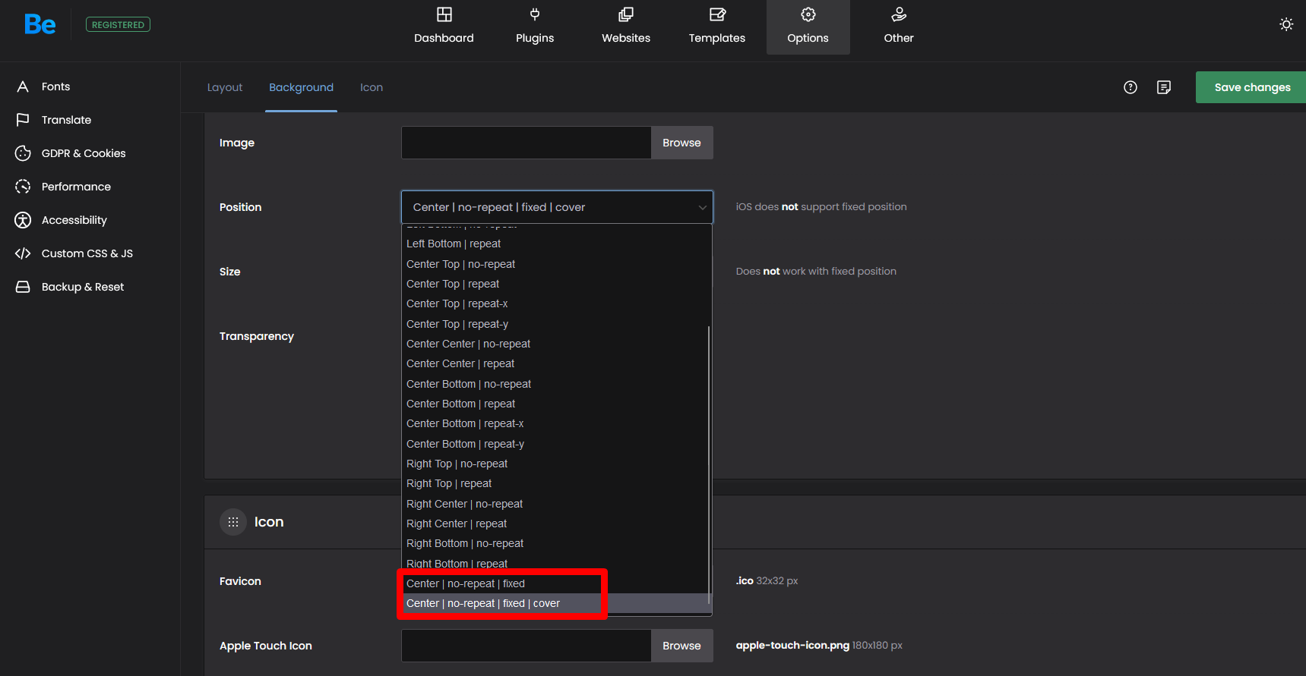Open the Fonts menu item
Screen dimensions: 1306x676
tap(55, 86)
